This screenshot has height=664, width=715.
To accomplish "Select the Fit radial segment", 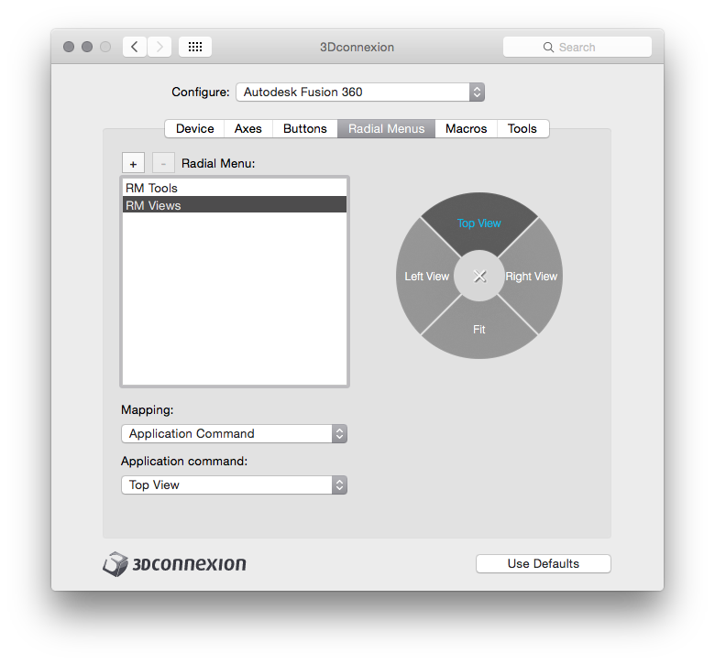I will click(x=479, y=329).
